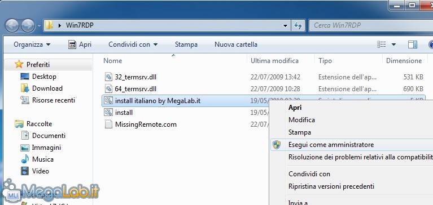Viewport: 433px width, 205px height.
Task: Choose Apri from the context menu
Action: pos(295,108)
